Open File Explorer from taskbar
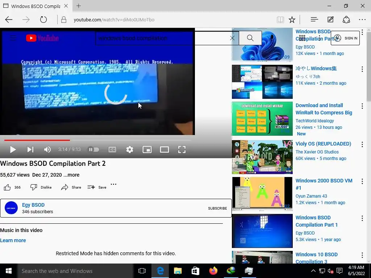This screenshot has width=371, height=278. click(x=178, y=271)
